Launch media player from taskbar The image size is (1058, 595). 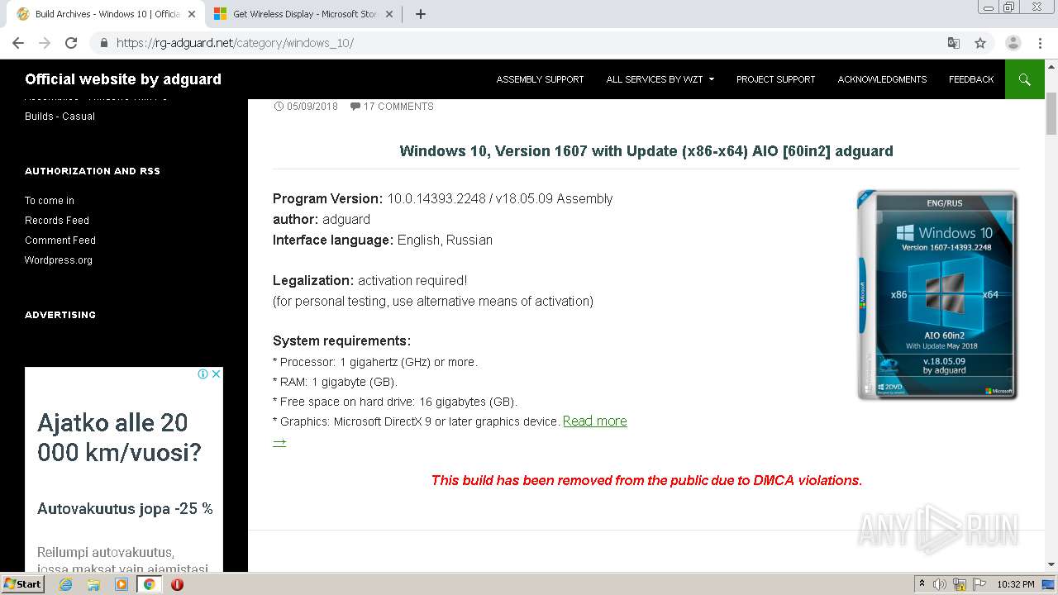(x=122, y=584)
